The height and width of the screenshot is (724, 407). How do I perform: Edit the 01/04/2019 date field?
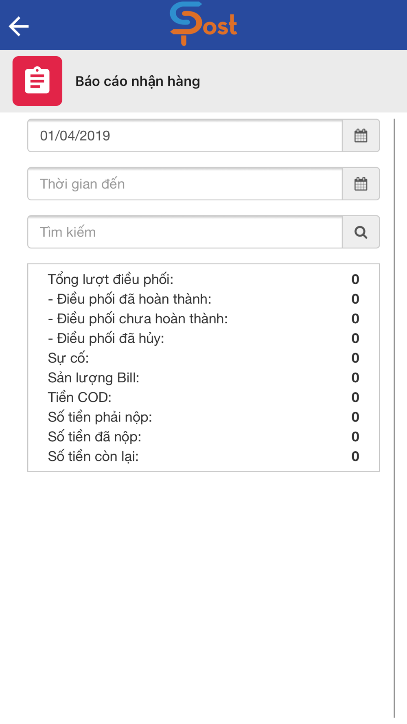[185, 136]
